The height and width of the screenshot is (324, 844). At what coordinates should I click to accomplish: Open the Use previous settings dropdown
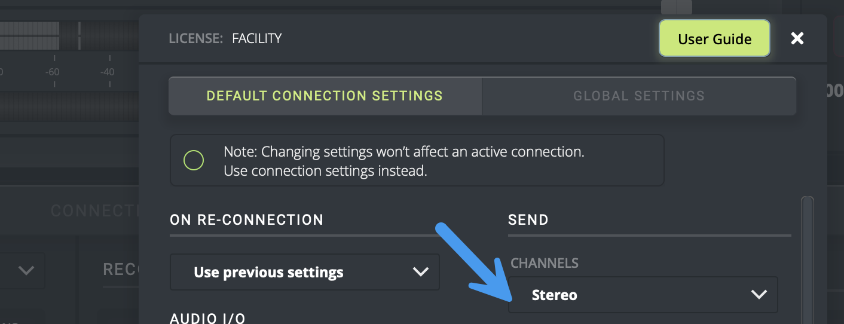coord(304,273)
